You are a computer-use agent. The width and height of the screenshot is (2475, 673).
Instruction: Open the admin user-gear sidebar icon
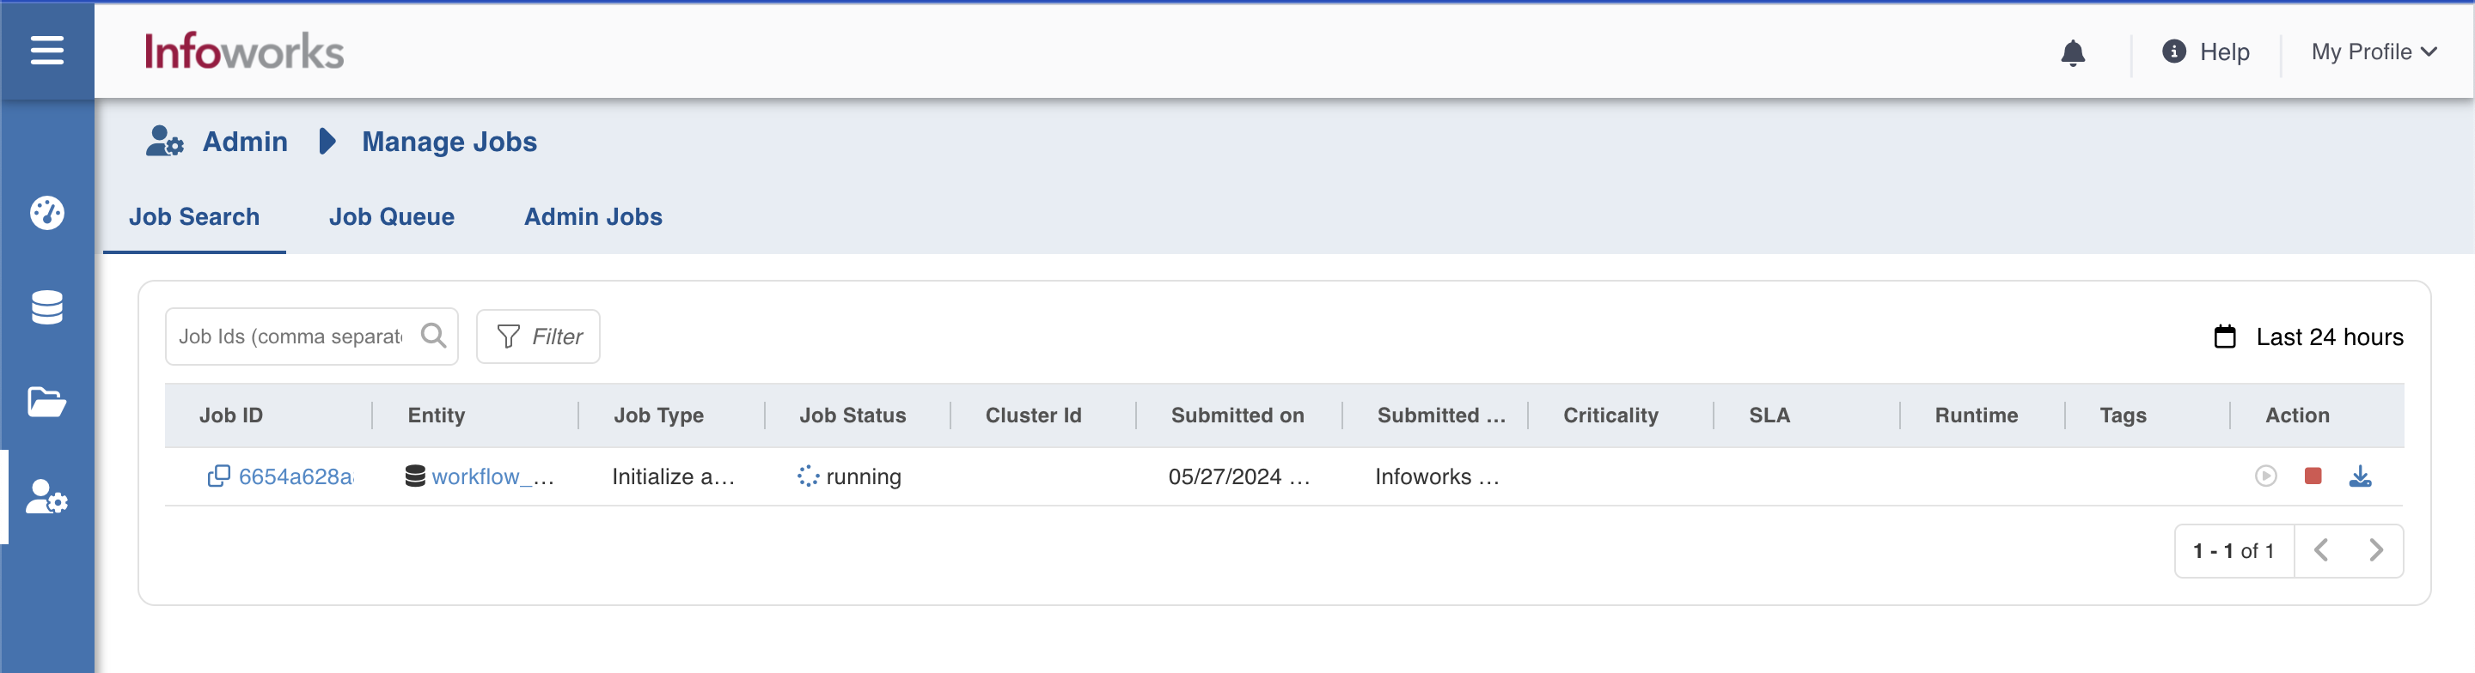point(46,496)
